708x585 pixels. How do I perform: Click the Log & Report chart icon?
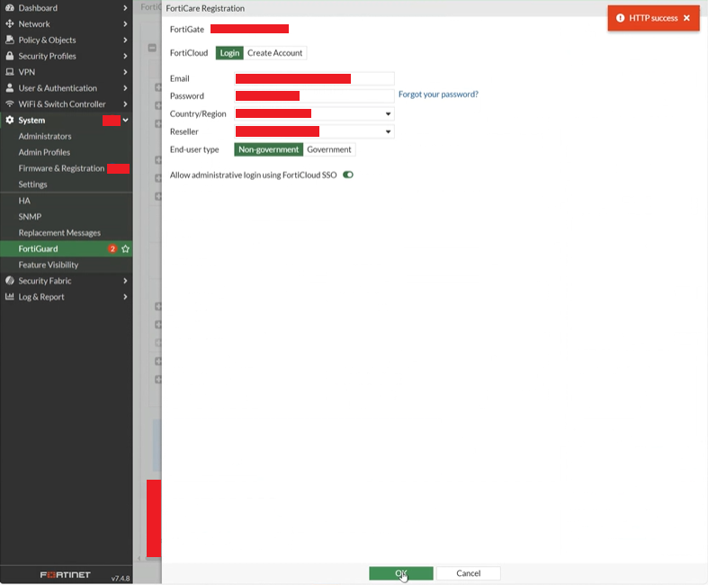click(10, 297)
